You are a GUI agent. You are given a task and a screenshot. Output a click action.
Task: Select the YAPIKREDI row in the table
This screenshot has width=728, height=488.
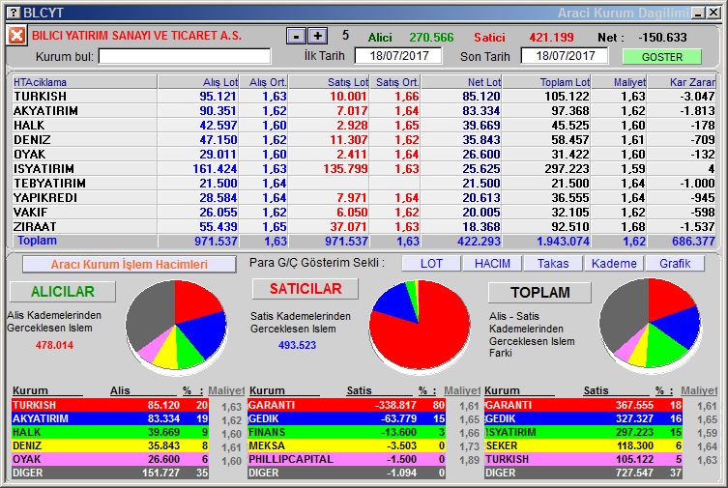pyautogui.click(x=364, y=197)
